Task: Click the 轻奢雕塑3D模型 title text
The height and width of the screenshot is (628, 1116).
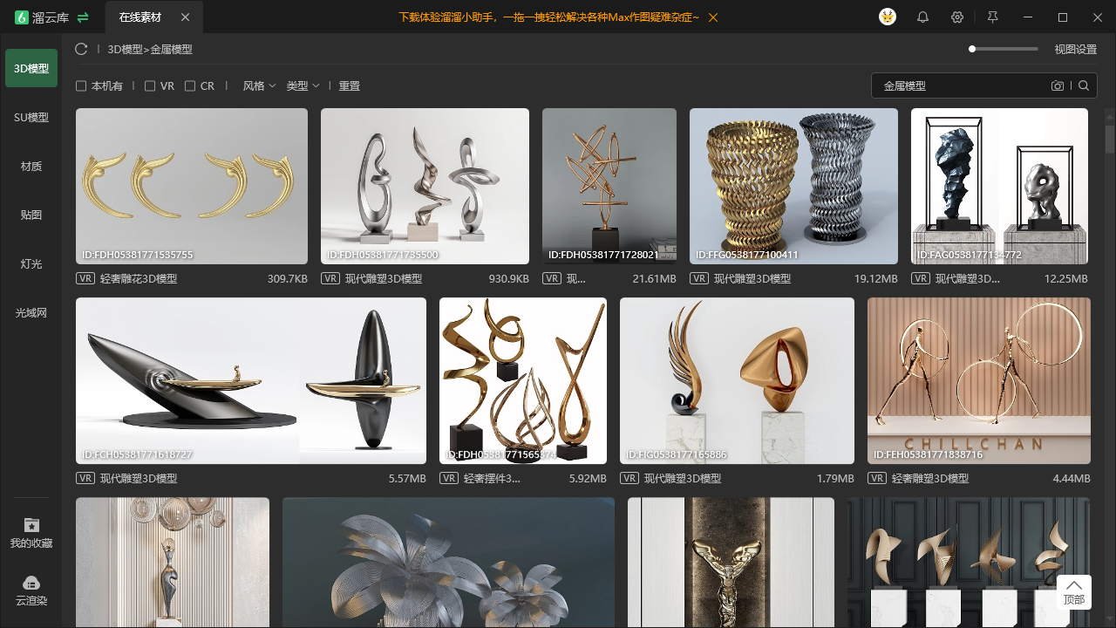Action: pos(930,479)
